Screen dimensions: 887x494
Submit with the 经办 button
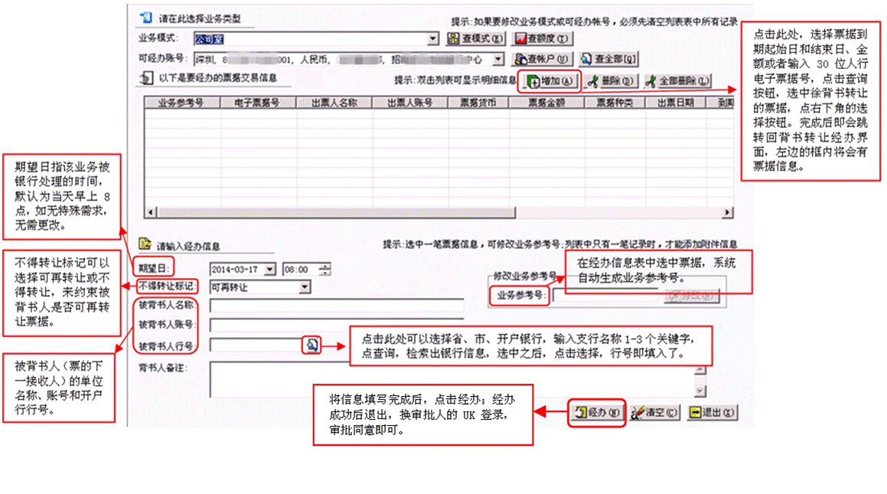597,412
